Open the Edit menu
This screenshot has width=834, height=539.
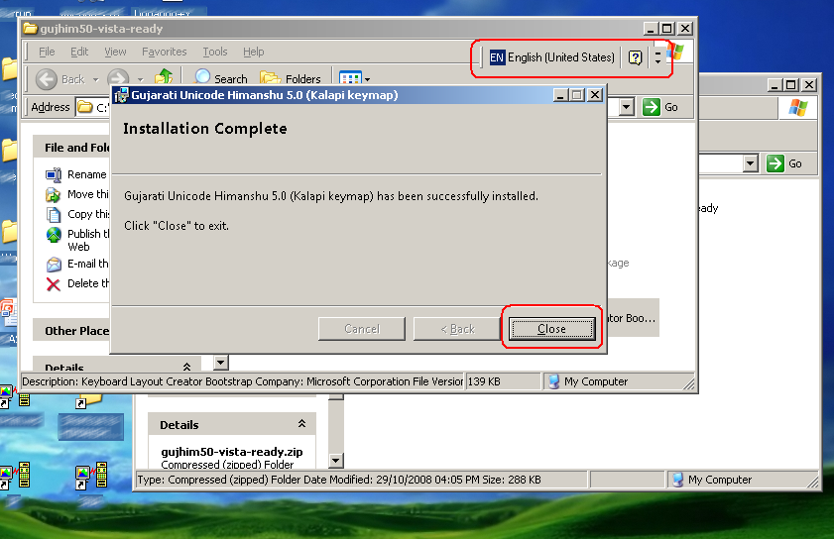click(x=79, y=52)
